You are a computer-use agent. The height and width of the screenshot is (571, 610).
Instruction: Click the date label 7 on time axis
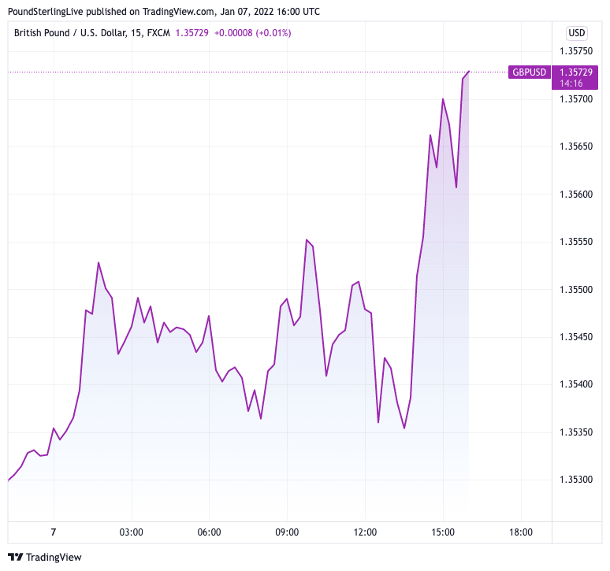coord(54,532)
